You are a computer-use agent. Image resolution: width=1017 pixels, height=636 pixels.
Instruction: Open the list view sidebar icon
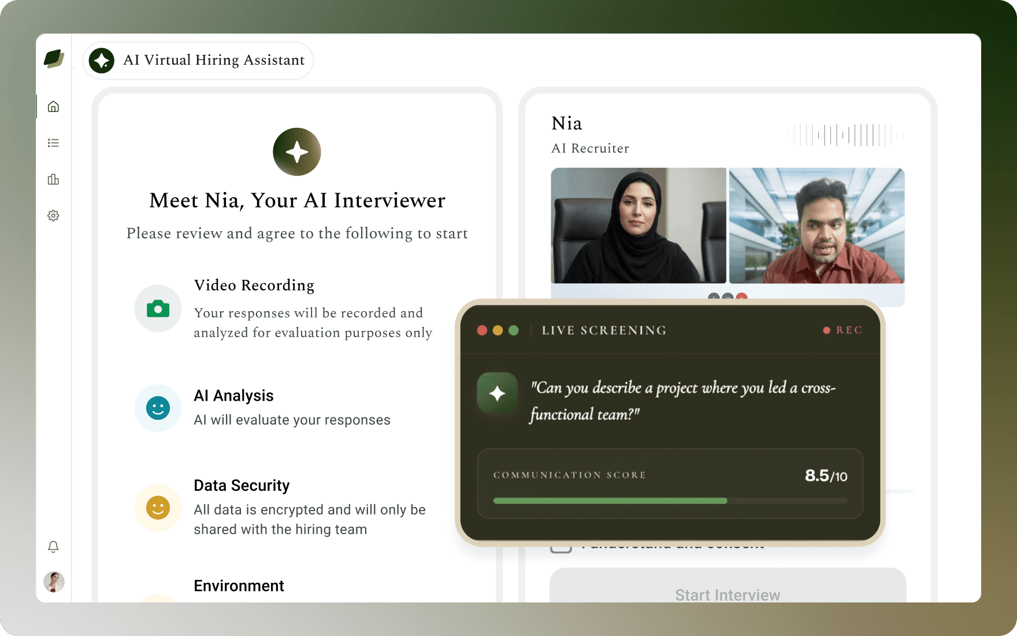pos(53,143)
